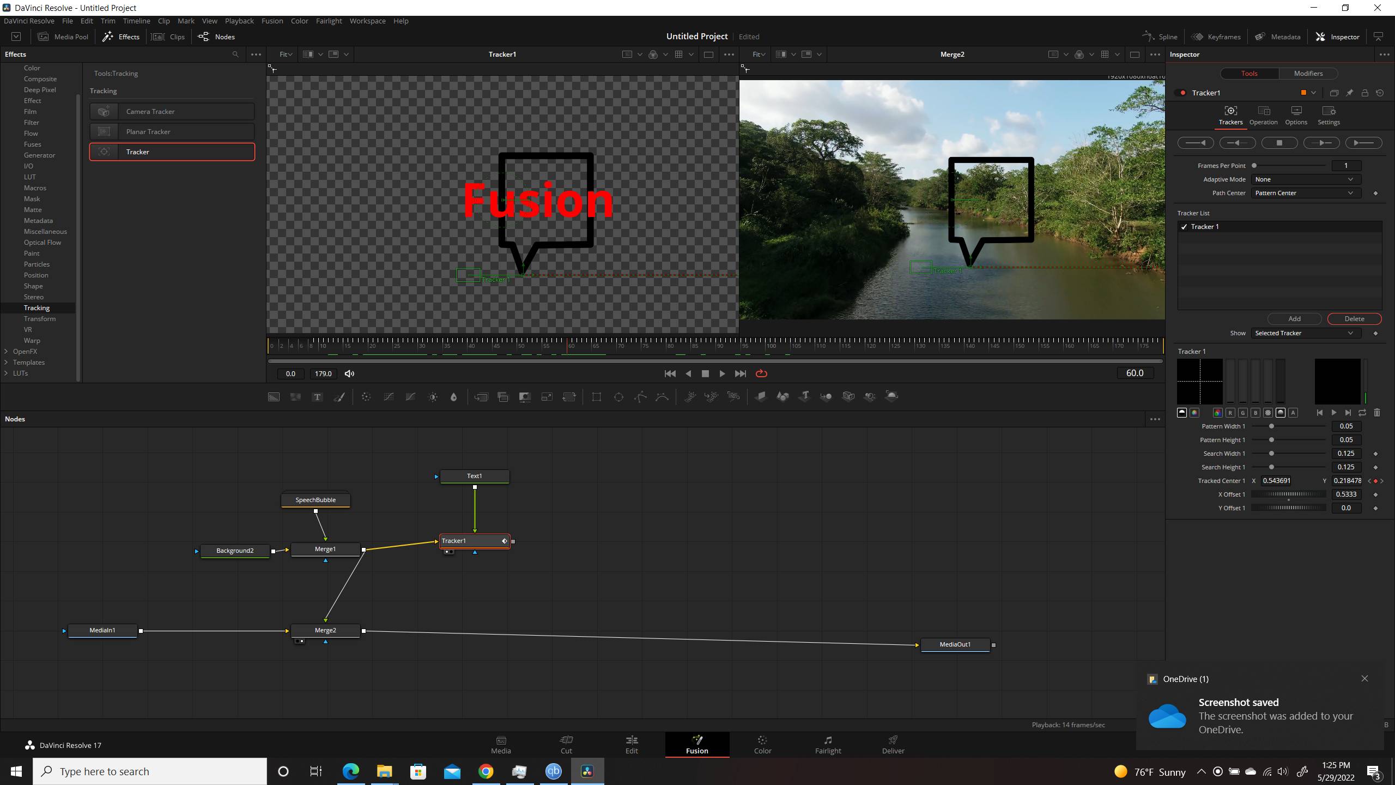Open the Merge2 viewer Fit zoom dropdown
1395x785 pixels.
tap(759, 54)
